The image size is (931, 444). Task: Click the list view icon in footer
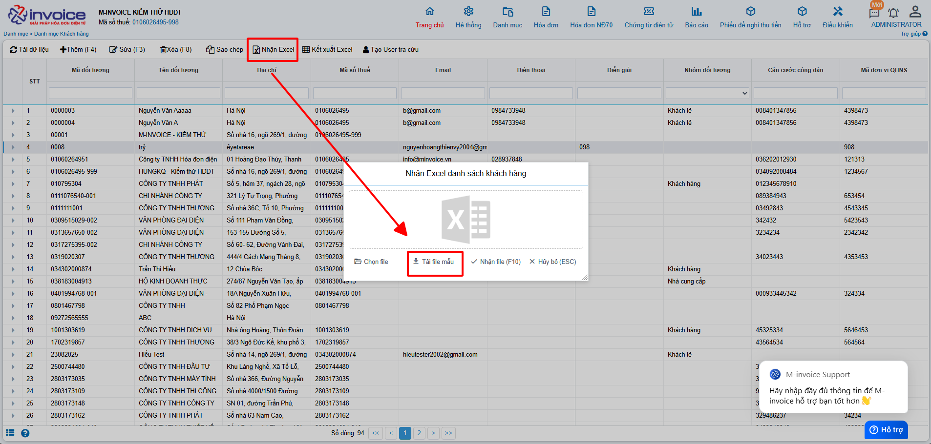pos(10,433)
